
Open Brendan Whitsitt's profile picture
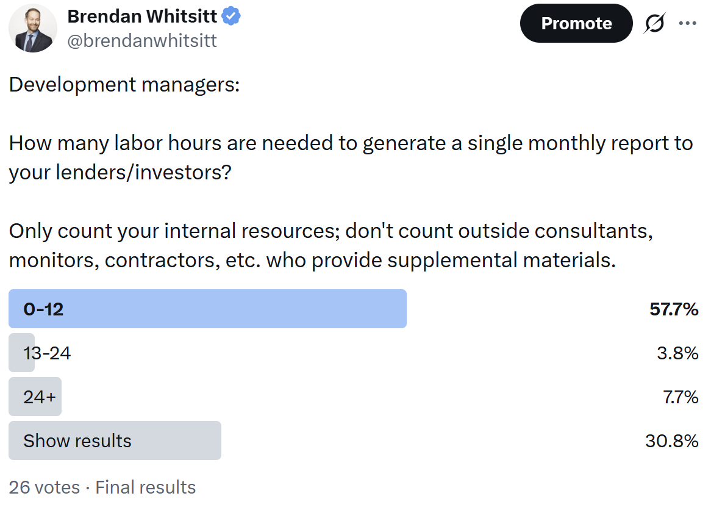[33, 29]
